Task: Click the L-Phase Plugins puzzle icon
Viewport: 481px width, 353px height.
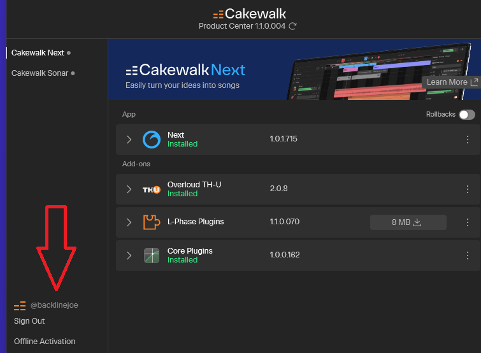Action: (152, 222)
